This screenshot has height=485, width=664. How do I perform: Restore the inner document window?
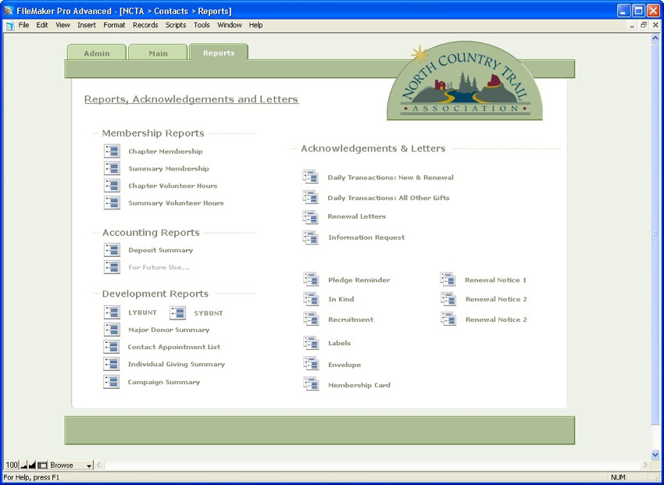pyautogui.click(x=644, y=25)
